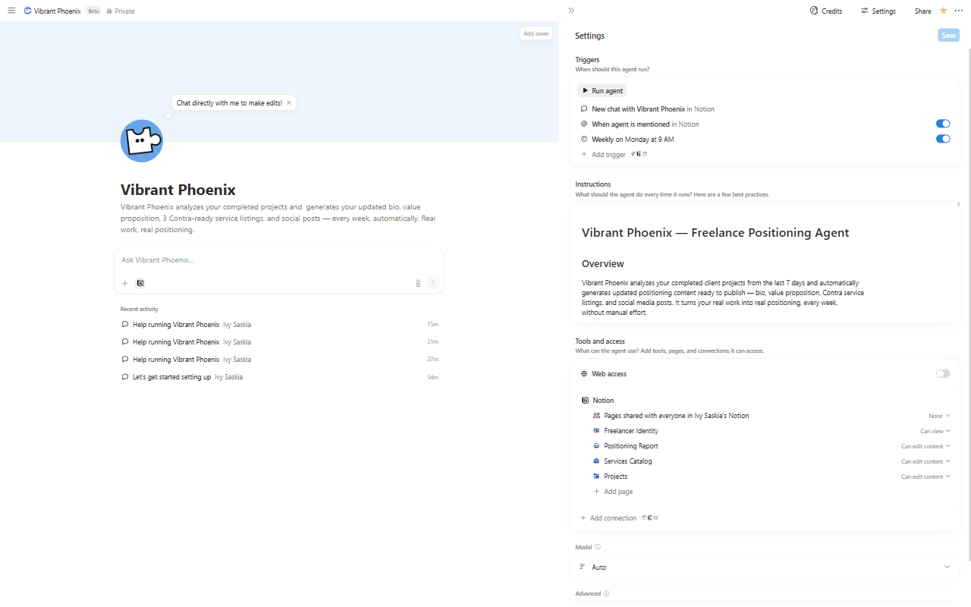Click the plus attachment icon in chat box

click(125, 283)
